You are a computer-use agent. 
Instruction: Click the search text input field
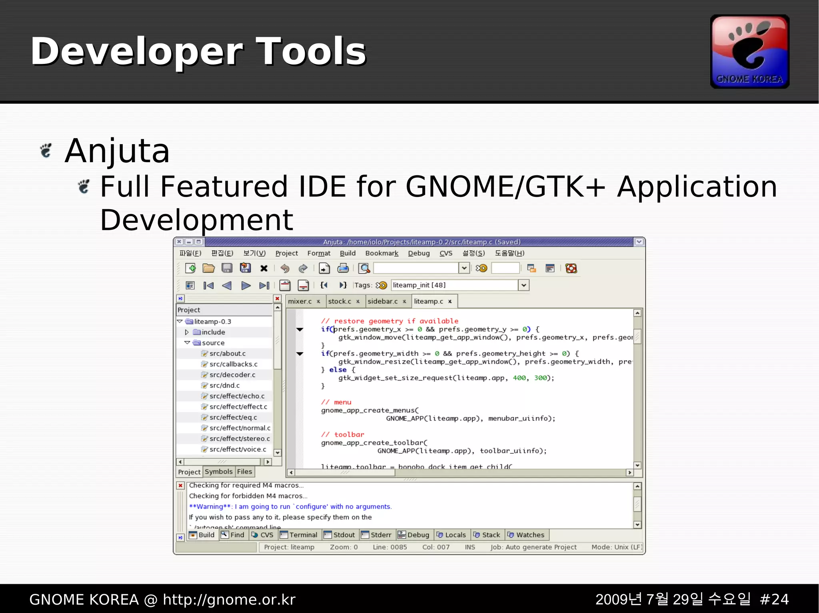click(416, 268)
